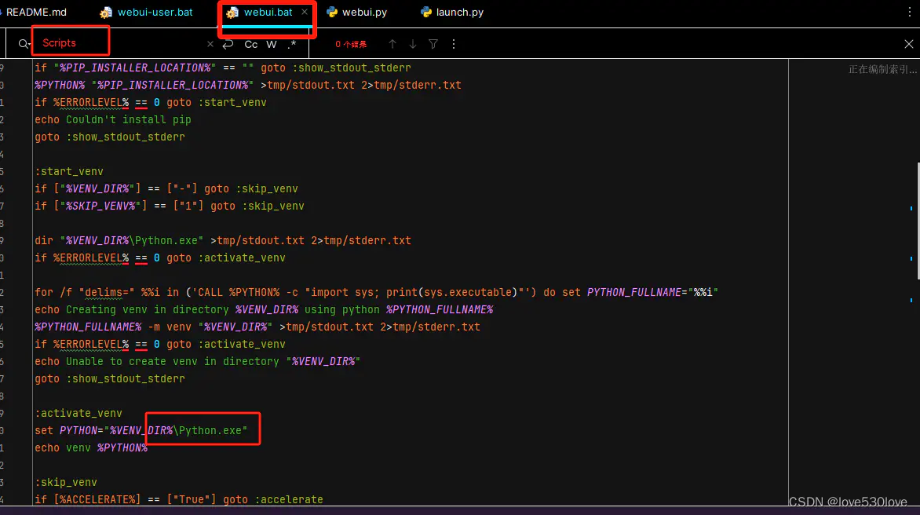Open the launch.py editor tab
Viewport: 920px width, 515px height.
tap(452, 13)
